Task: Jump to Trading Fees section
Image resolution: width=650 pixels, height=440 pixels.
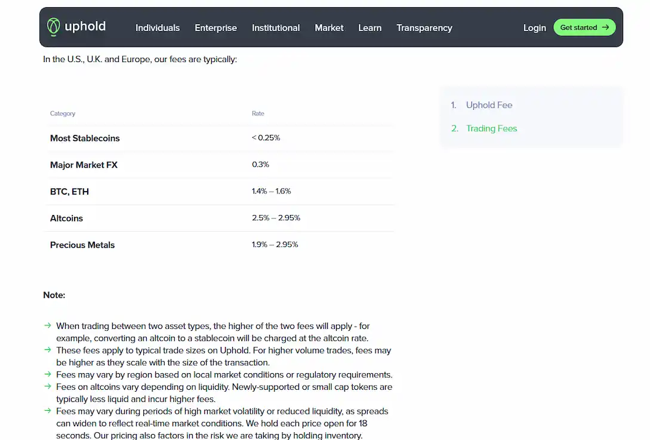Action: [x=491, y=128]
